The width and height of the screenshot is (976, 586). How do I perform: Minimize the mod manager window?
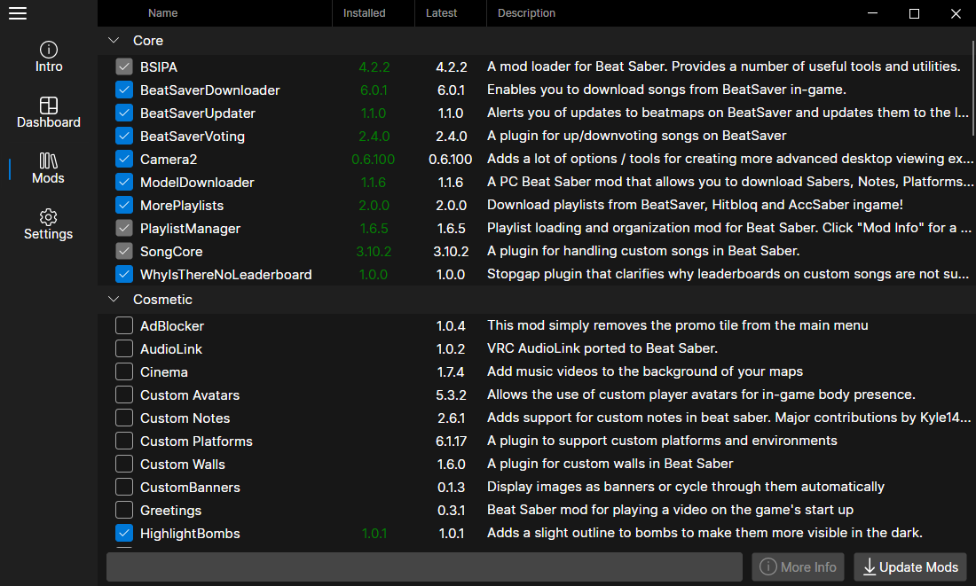[873, 13]
